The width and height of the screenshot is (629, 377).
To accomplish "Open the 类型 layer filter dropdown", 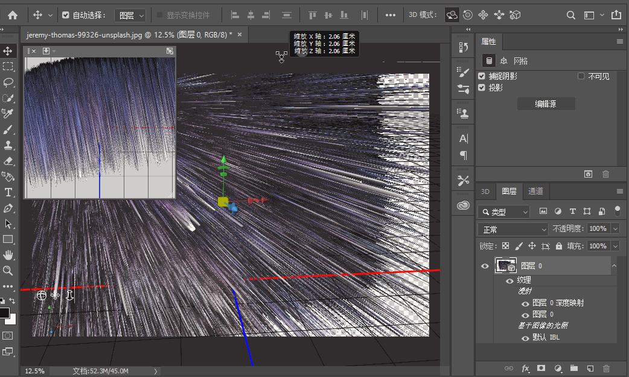I will [504, 212].
